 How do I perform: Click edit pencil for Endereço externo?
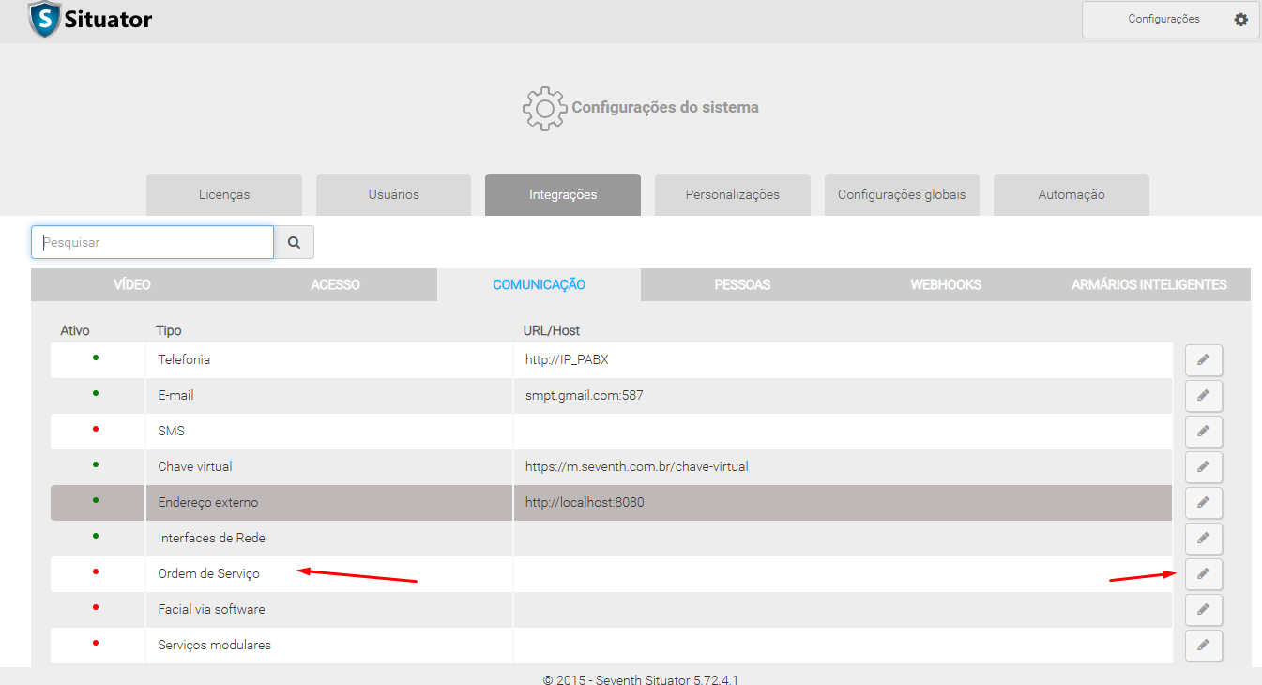[x=1203, y=503]
